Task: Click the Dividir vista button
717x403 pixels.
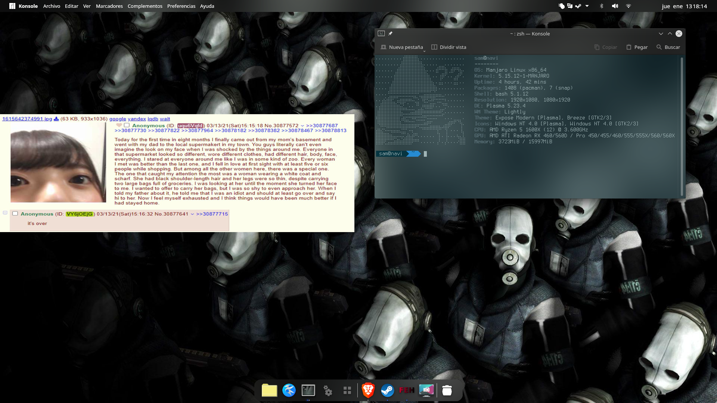Action: point(448,47)
